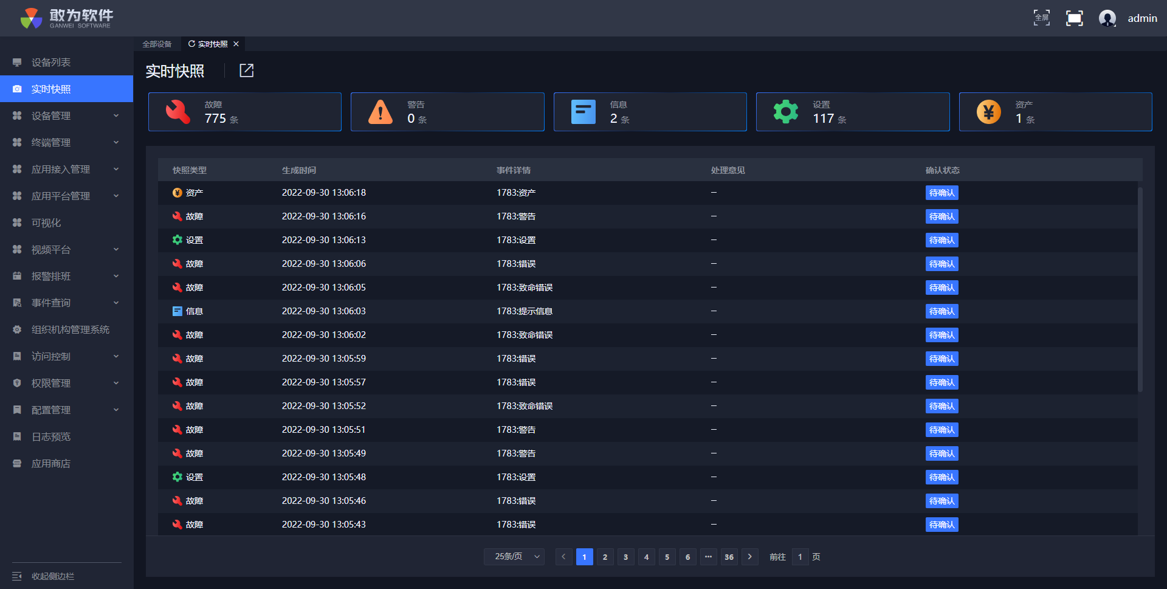Switch to the 全部设备 tab
The image size is (1167, 589).
[157, 44]
